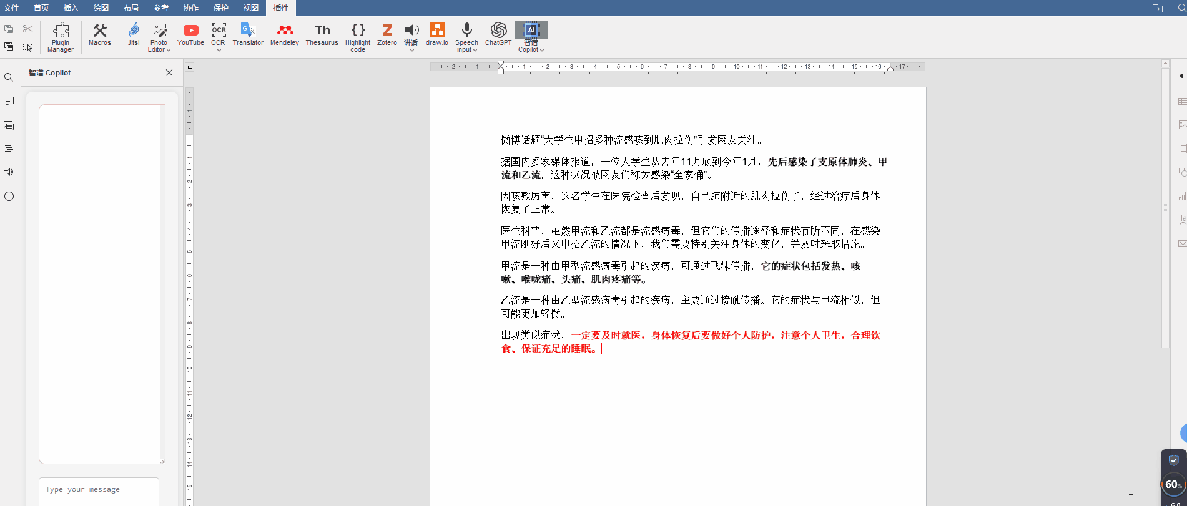Open the Mendeley plugin
1187x506 pixels.
click(285, 34)
